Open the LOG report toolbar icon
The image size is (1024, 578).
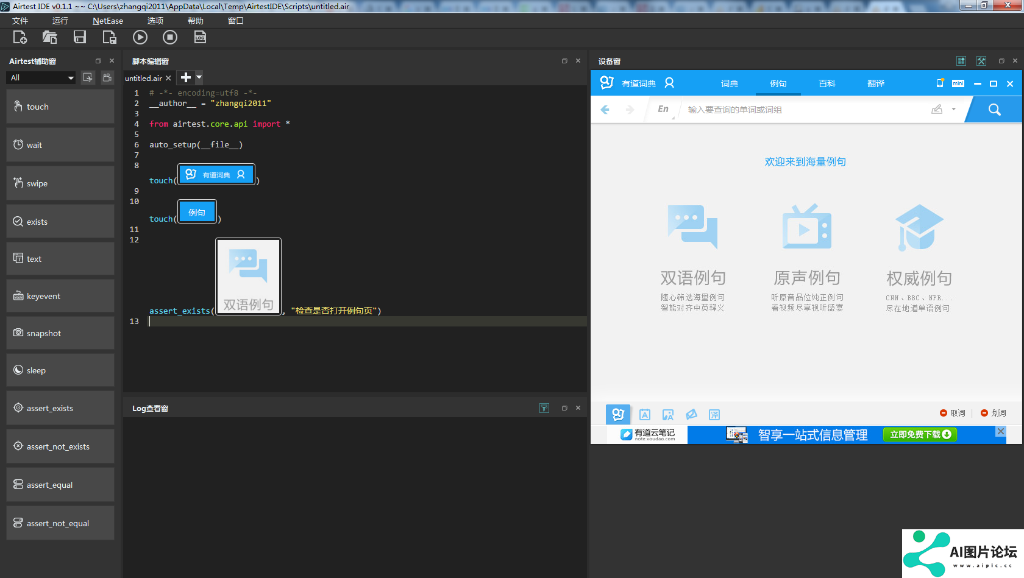(200, 37)
